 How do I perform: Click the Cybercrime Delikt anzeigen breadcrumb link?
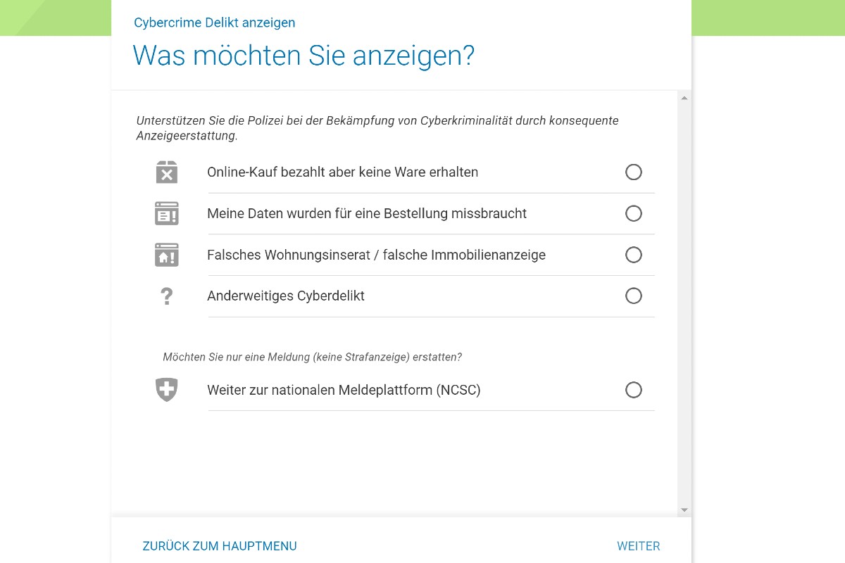(x=215, y=23)
